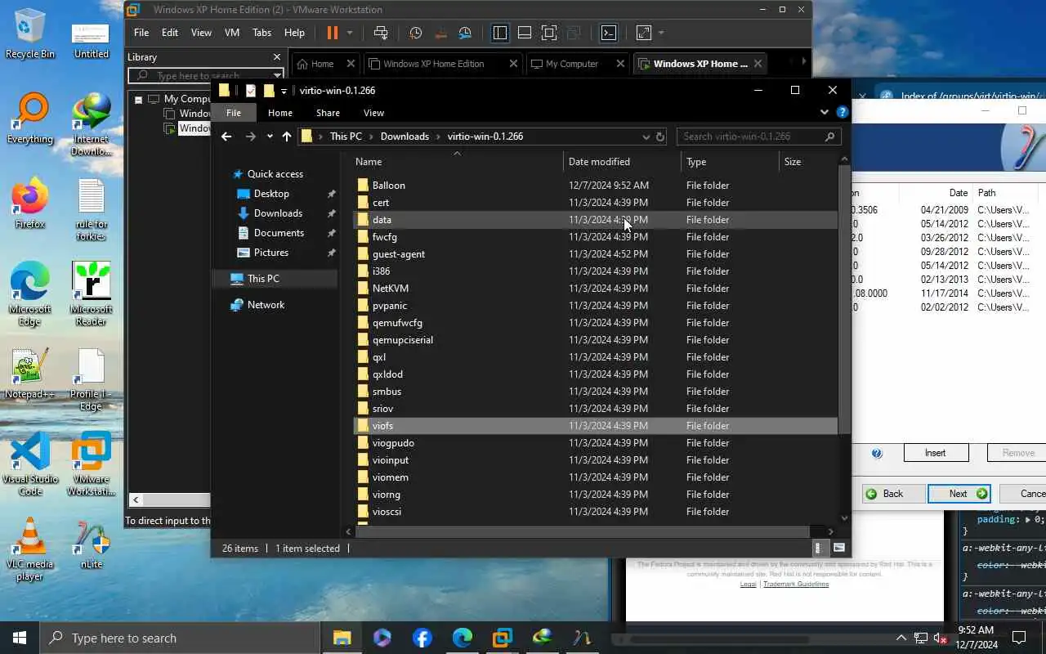Image resolution: width=1046 pixels, height=654 pixels.
Task: Refresh the Explorer folder view
Action: point(660,137)
